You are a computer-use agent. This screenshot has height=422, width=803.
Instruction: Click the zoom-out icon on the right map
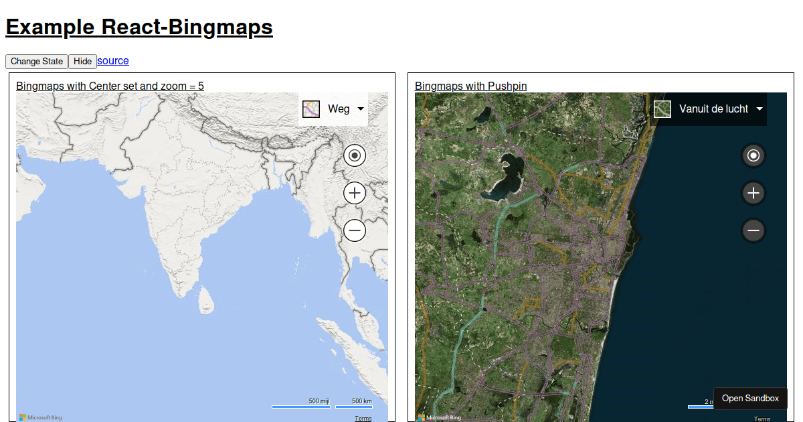pos(753,230)
